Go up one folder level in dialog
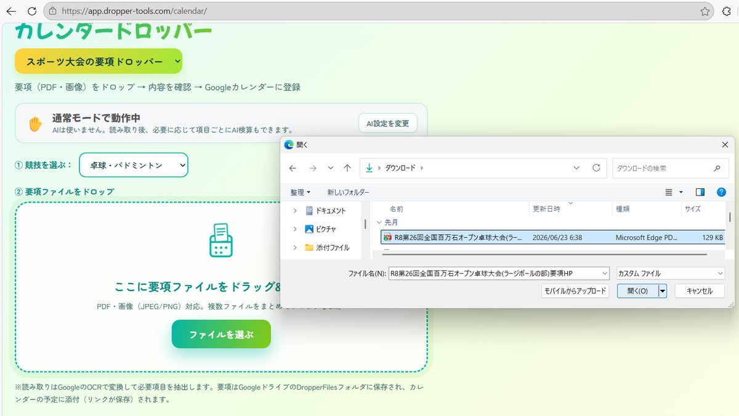Viewport: 739px width, 416px height. coord(347,168)
